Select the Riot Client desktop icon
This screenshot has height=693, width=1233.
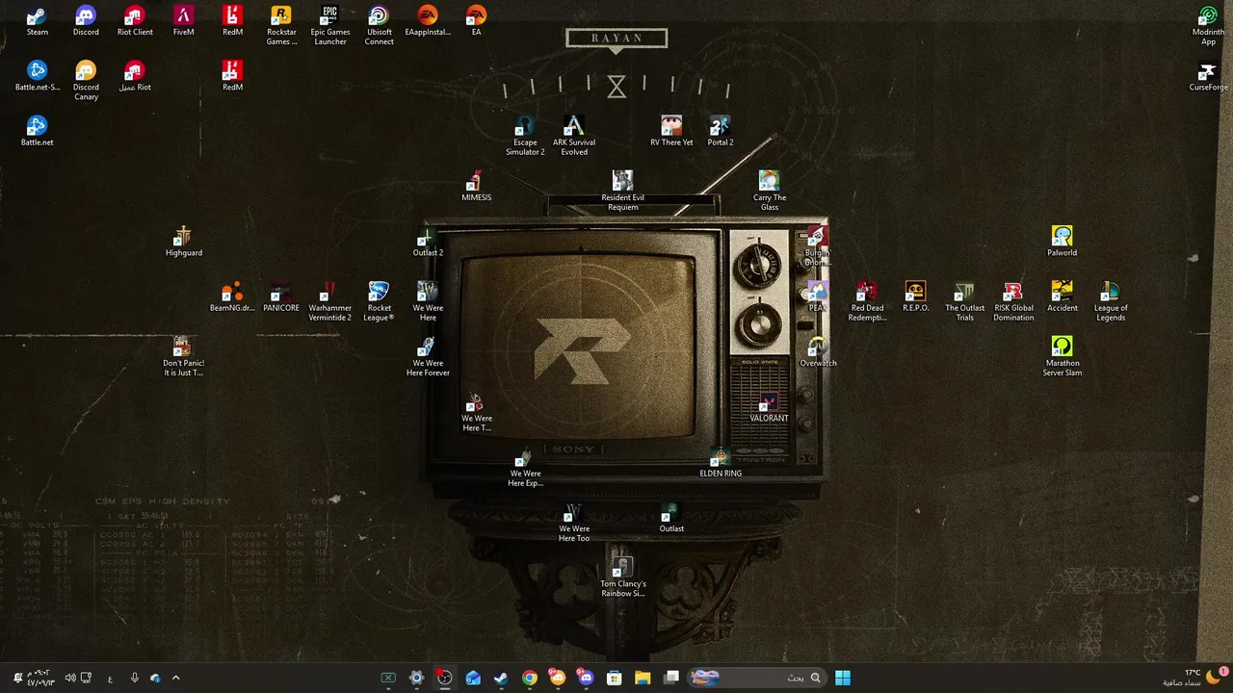pos(135,21)
